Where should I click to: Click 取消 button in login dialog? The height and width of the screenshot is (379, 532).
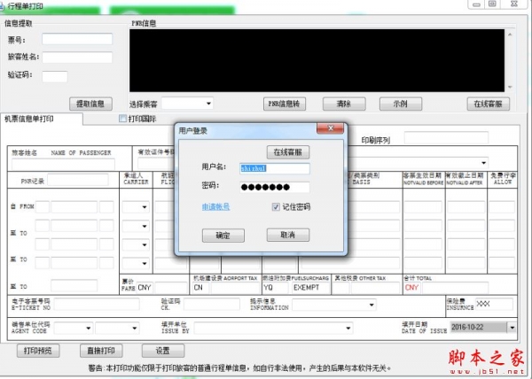pyautogui.click(x=287, y=235)
